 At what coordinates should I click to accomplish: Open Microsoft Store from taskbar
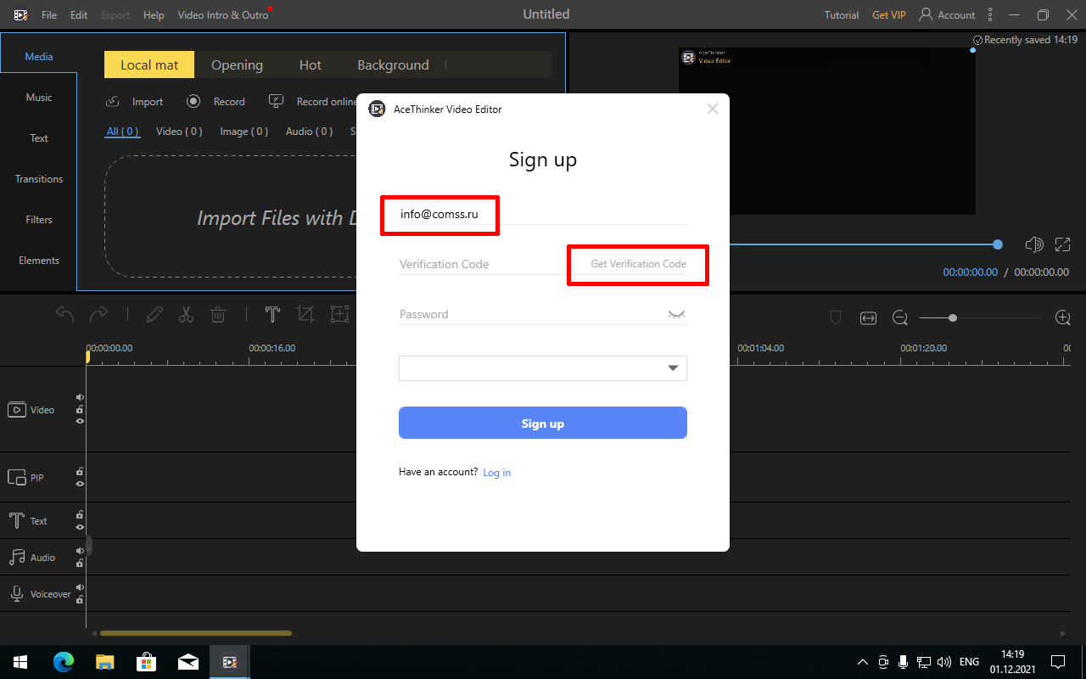point(146,661)
